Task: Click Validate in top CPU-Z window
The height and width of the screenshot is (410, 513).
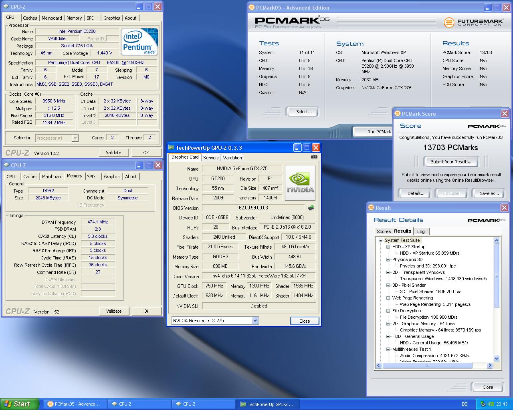Action: click(x=113, y=153)
